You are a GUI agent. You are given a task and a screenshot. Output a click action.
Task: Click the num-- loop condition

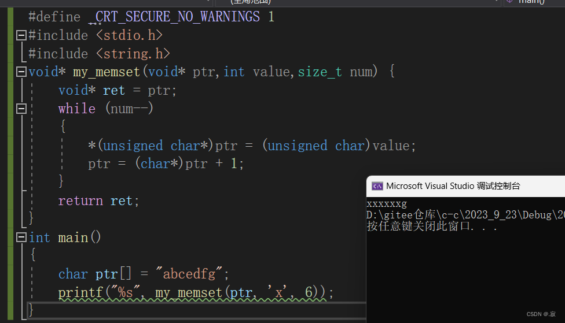point(129,109)
